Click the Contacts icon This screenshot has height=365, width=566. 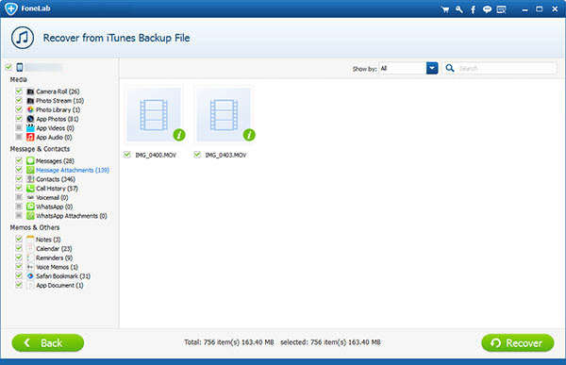click(30, 179)
